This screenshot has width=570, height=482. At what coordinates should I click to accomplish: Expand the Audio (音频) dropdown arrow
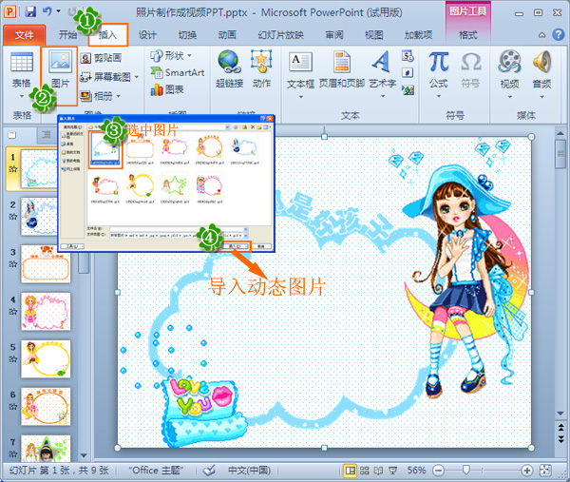542,97
